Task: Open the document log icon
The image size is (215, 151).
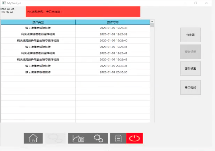Action: (118, 138)
